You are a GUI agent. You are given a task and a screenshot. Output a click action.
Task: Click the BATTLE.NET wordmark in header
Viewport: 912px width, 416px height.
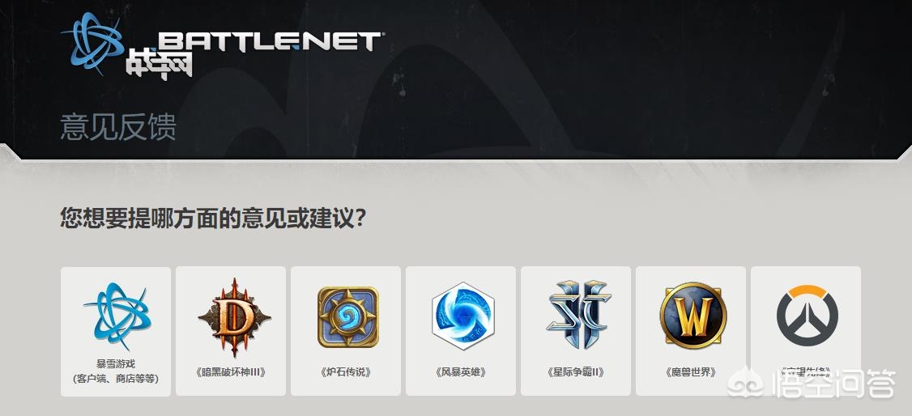coord(269,42)
